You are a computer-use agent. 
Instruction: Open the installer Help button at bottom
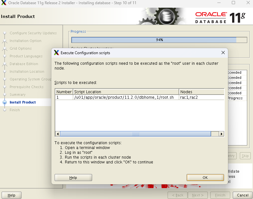12,195
